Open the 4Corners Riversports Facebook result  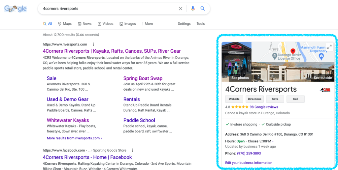[x=87, y=157]
